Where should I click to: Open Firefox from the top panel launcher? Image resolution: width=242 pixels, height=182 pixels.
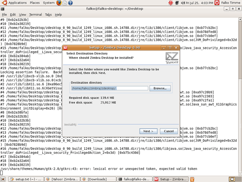[x=59, y=3]
